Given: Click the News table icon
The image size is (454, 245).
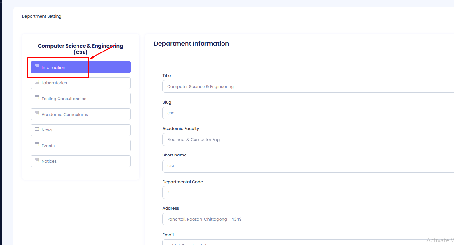Looking at the screenshot, I should tap(37, 129).
